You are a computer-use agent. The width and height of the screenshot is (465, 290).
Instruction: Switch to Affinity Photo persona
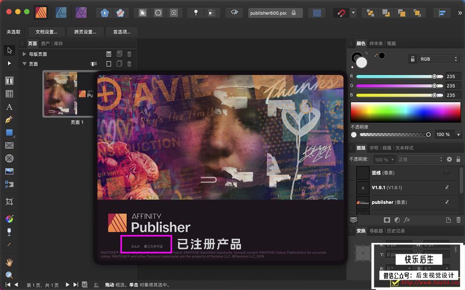point(81,13)
